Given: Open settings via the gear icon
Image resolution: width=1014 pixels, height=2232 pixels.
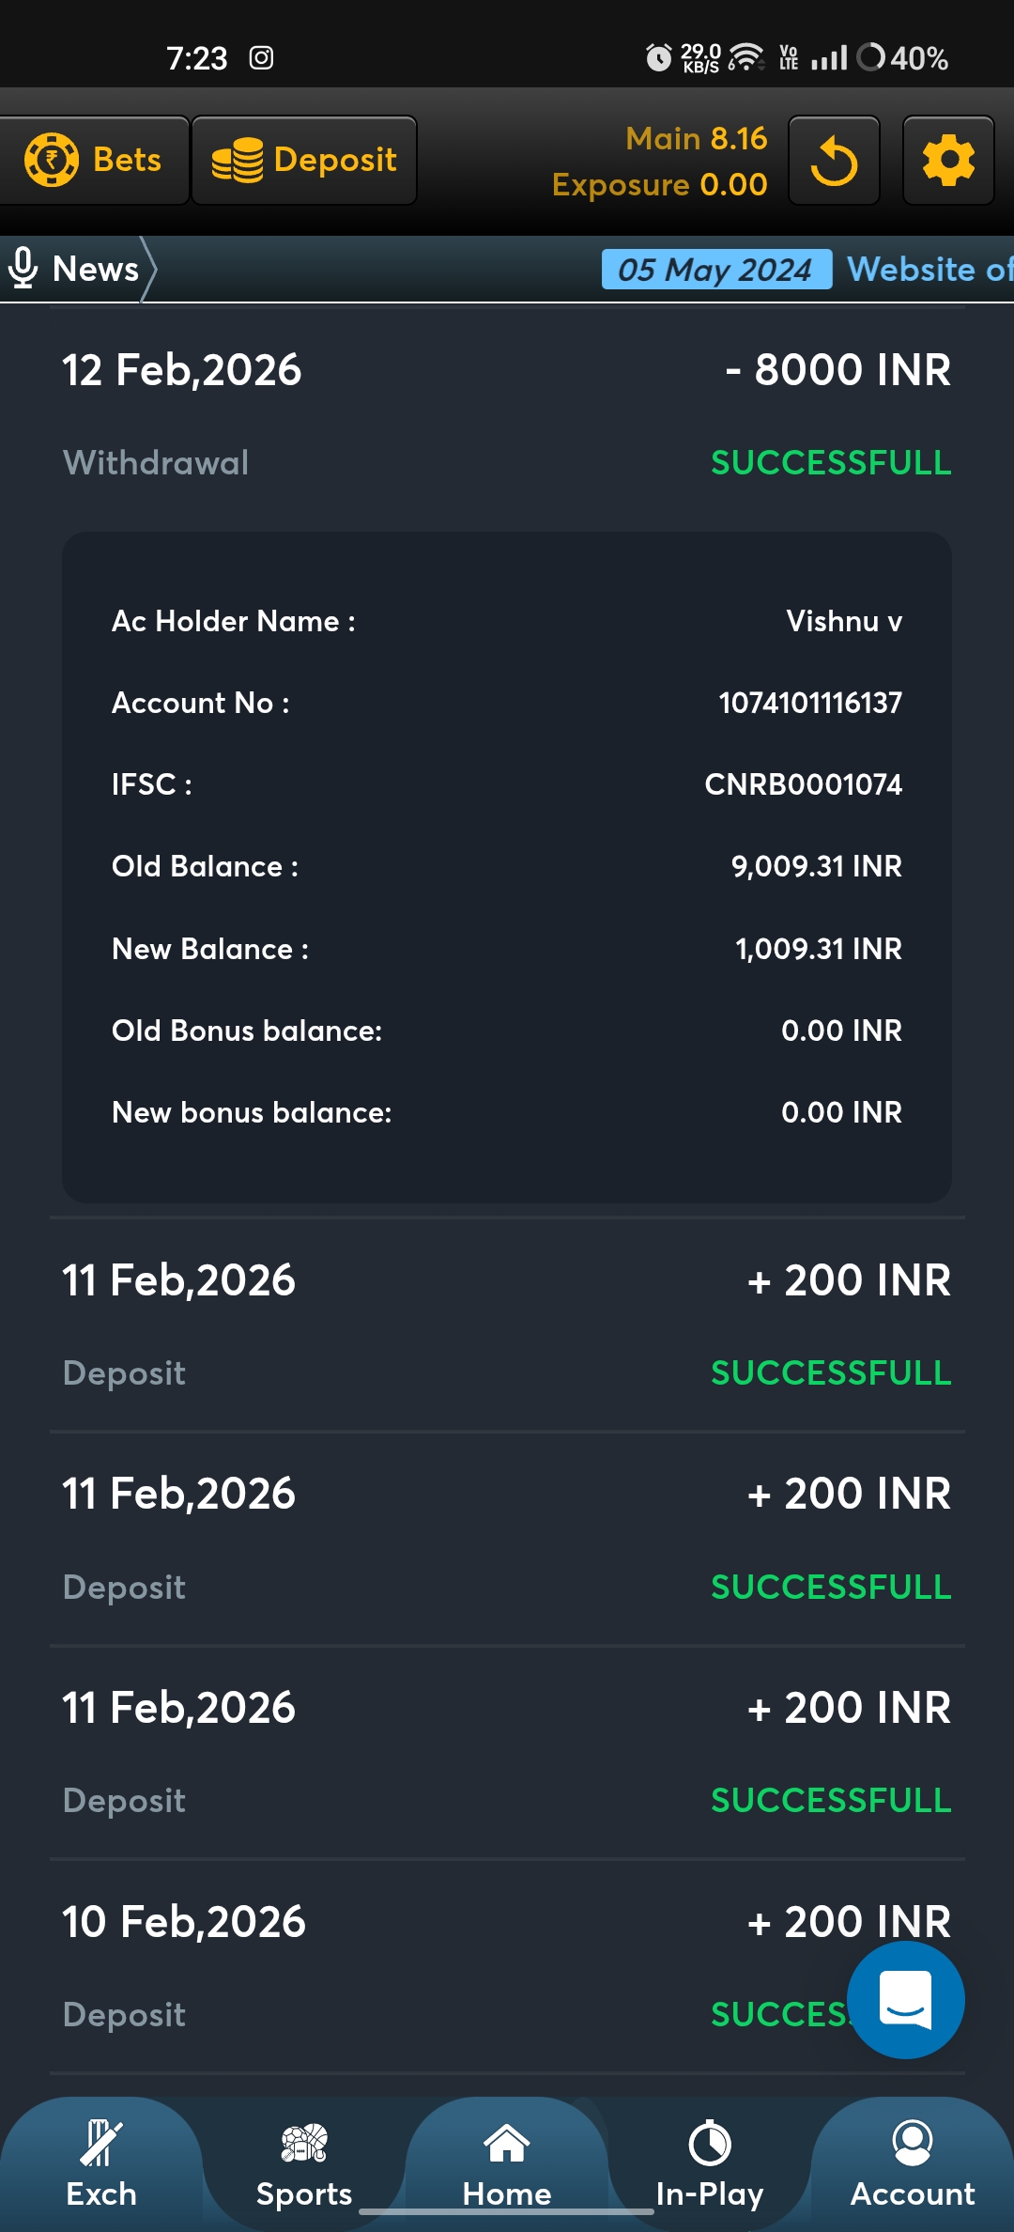Looking at the screenshot, I should tap(948, 161).
